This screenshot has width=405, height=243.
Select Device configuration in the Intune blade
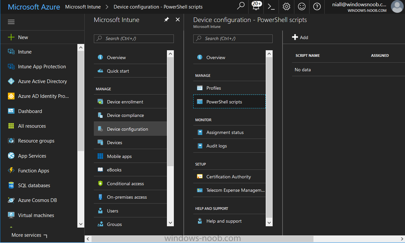(130, 129)
